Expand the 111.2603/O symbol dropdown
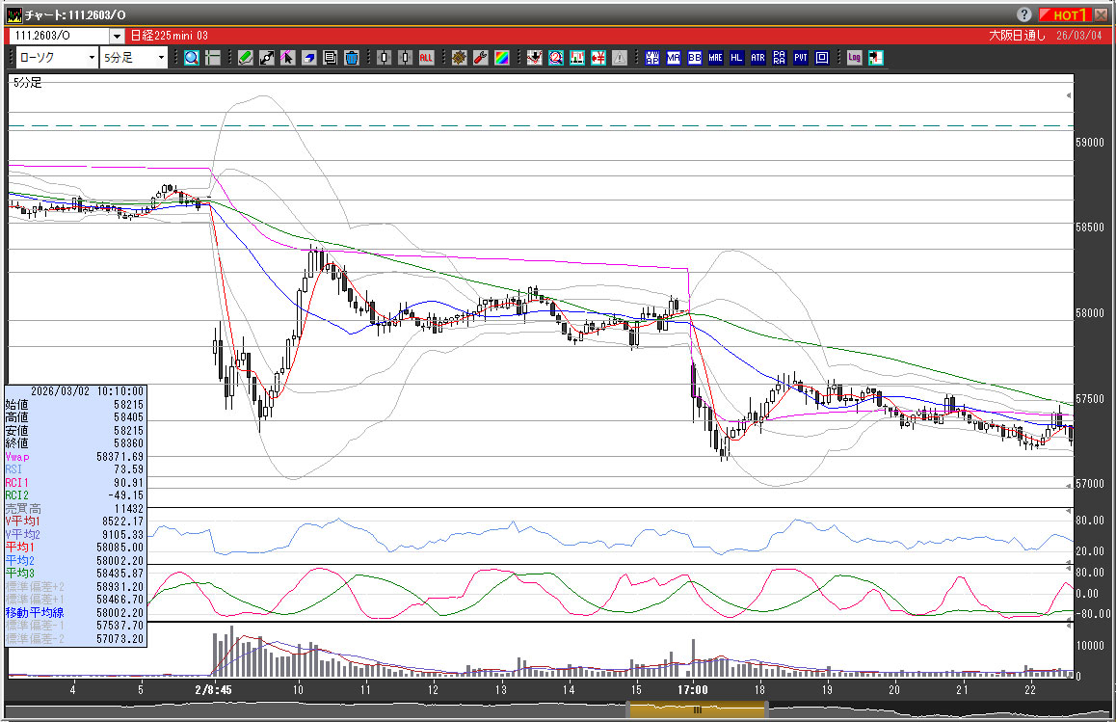The height and width of the screenshot is (722, 1116). point(117,36)
